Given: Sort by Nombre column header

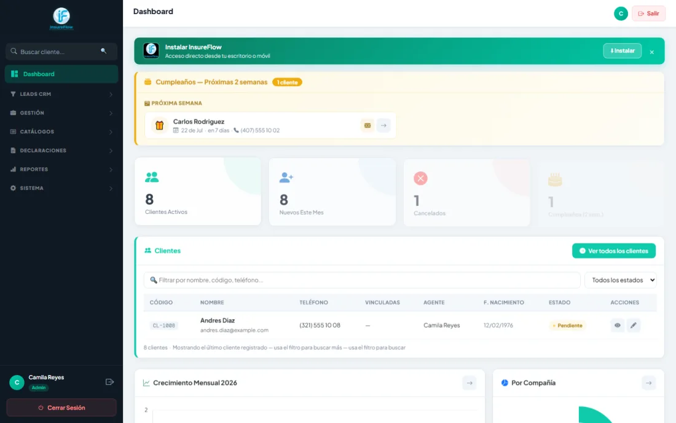Looking at the screenshot, I should tap(212, 302).
